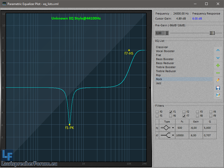
Task: Choose the Classical preset in the EQ list
Action: click(162, 47)
